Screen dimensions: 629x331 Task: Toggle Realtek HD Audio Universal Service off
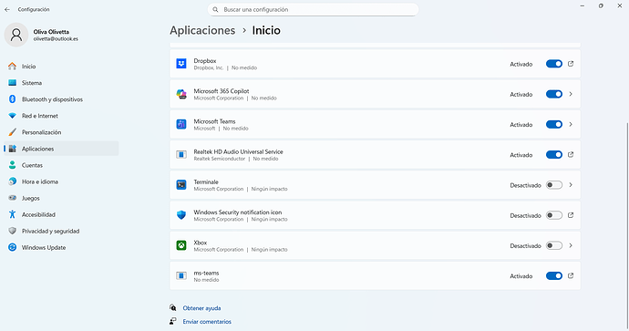point(554,154)
